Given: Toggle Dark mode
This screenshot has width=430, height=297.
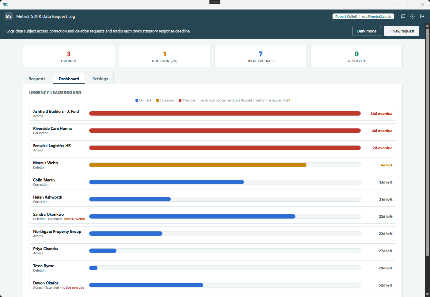Looking at the screenshot, I should 367,31.
